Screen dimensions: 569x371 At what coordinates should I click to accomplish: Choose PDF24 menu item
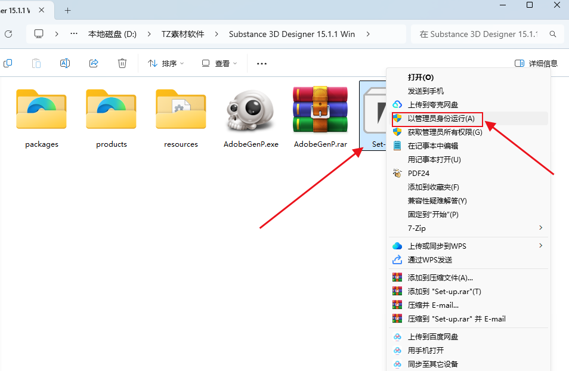click(x=468, y=174)
